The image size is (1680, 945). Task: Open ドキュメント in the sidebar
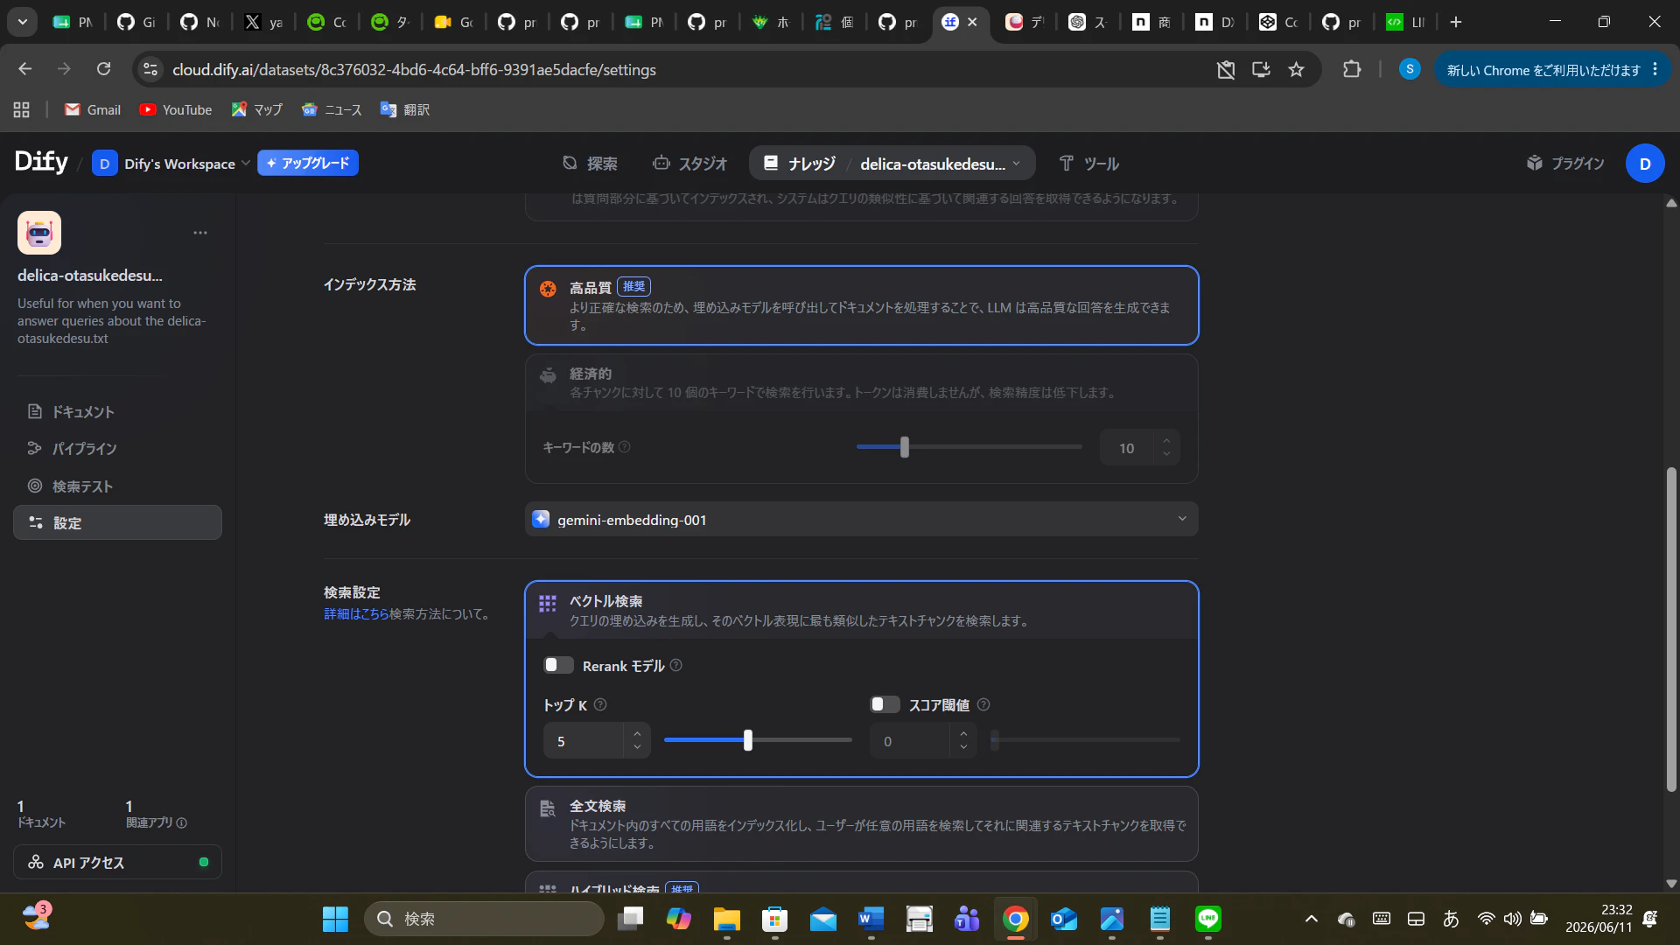pos(117,411)
